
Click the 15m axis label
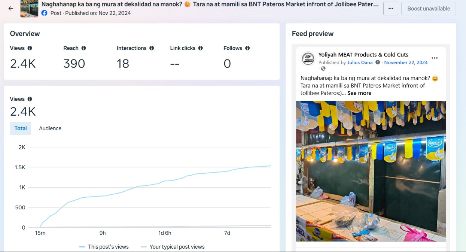[40, 233]
